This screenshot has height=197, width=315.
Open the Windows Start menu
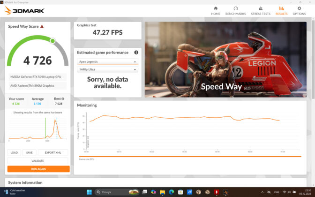tap(89, 192)
